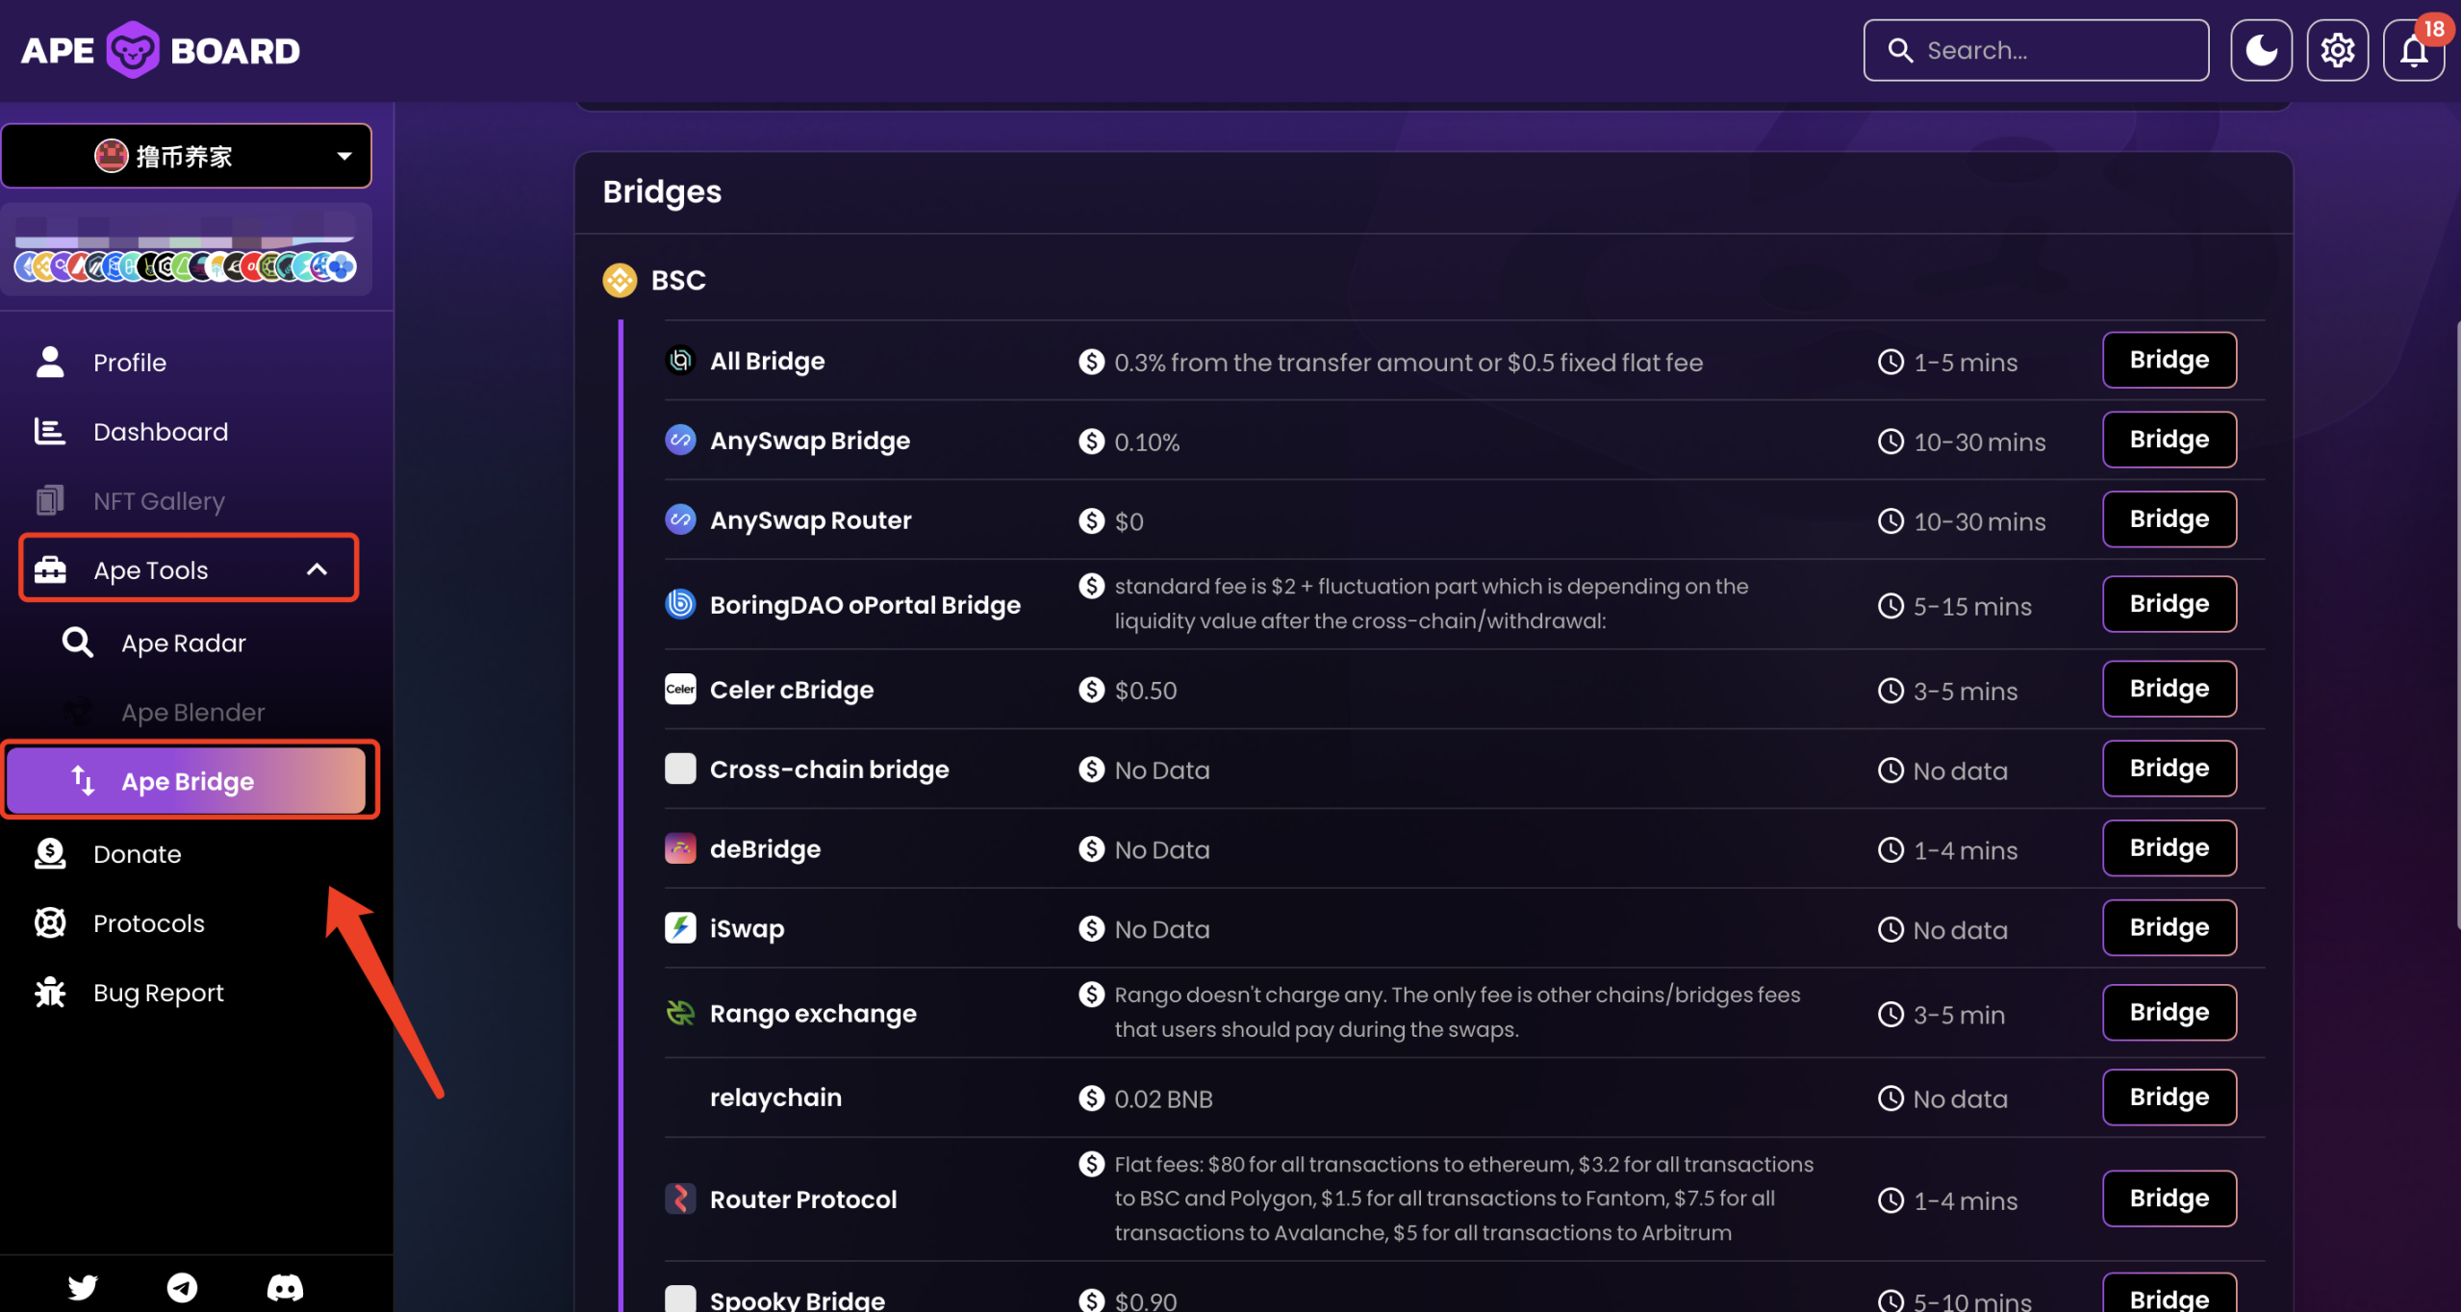Open the Discord icon link

(x=284, y=1286)
